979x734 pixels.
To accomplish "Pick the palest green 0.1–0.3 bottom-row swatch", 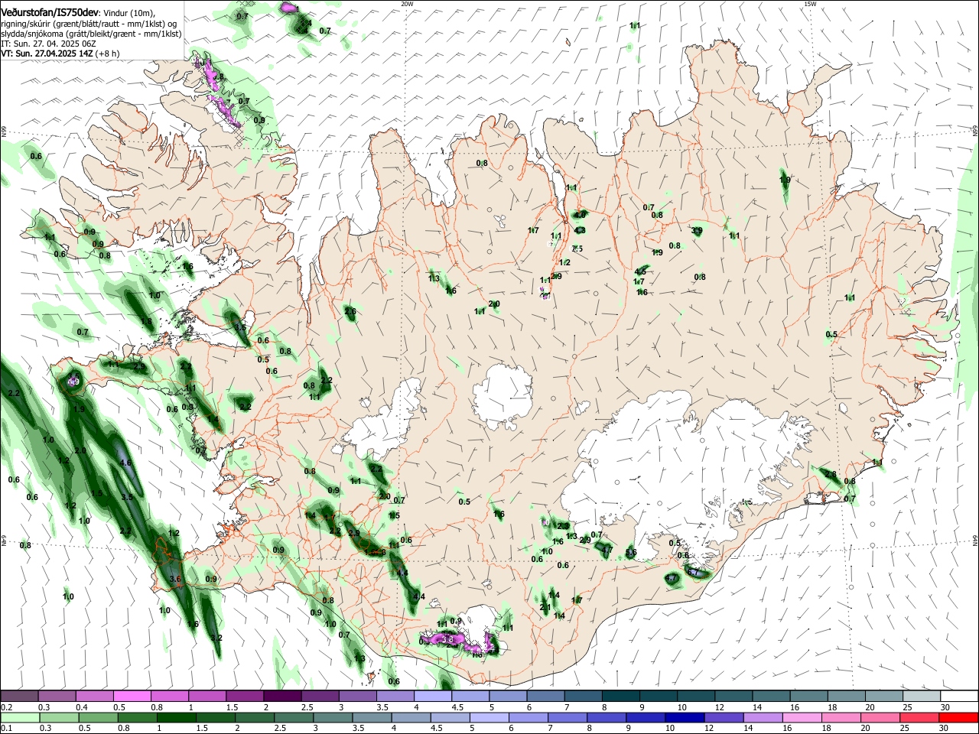I will (19, 718).
